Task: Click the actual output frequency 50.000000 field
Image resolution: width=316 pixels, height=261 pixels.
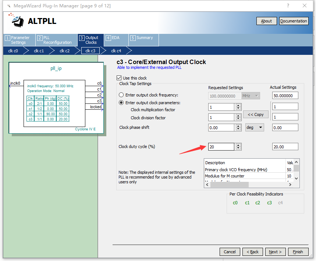Action: pos(285,96)
